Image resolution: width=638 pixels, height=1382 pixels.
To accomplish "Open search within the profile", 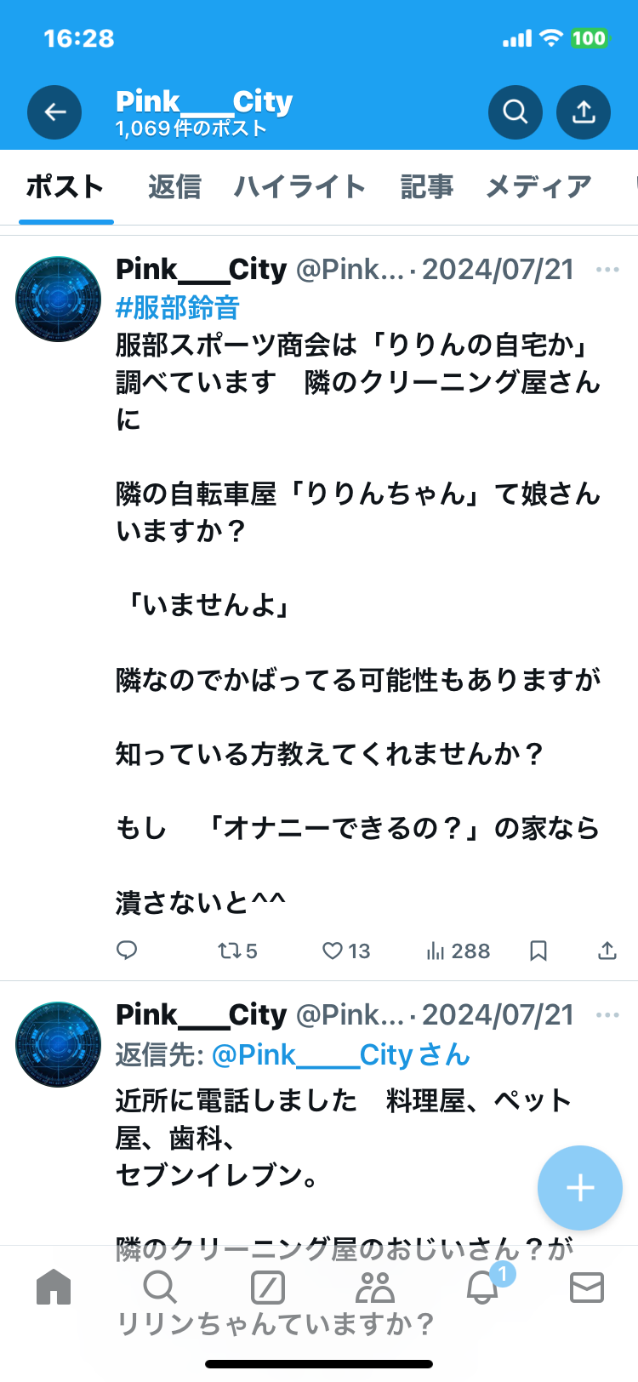I will pyautogui.click(x=515, y=112).
